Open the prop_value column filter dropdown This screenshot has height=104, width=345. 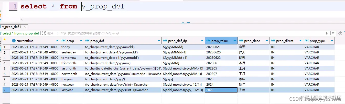pos(235,41)
